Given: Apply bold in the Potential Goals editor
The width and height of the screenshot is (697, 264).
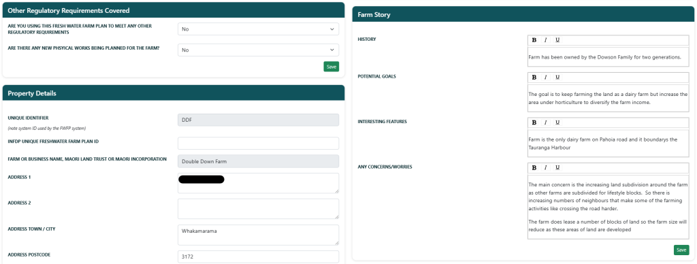Looking at the screenshot, I should pos(534,78).
